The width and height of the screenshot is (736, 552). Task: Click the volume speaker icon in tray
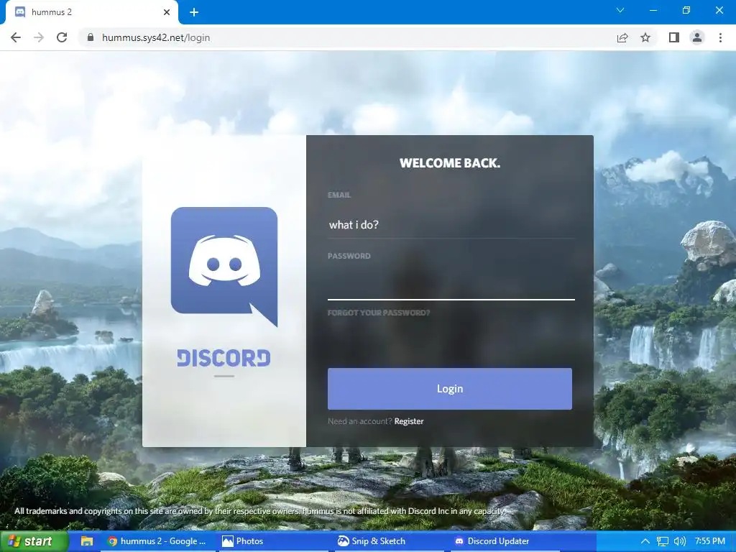[x=680, y=541]
